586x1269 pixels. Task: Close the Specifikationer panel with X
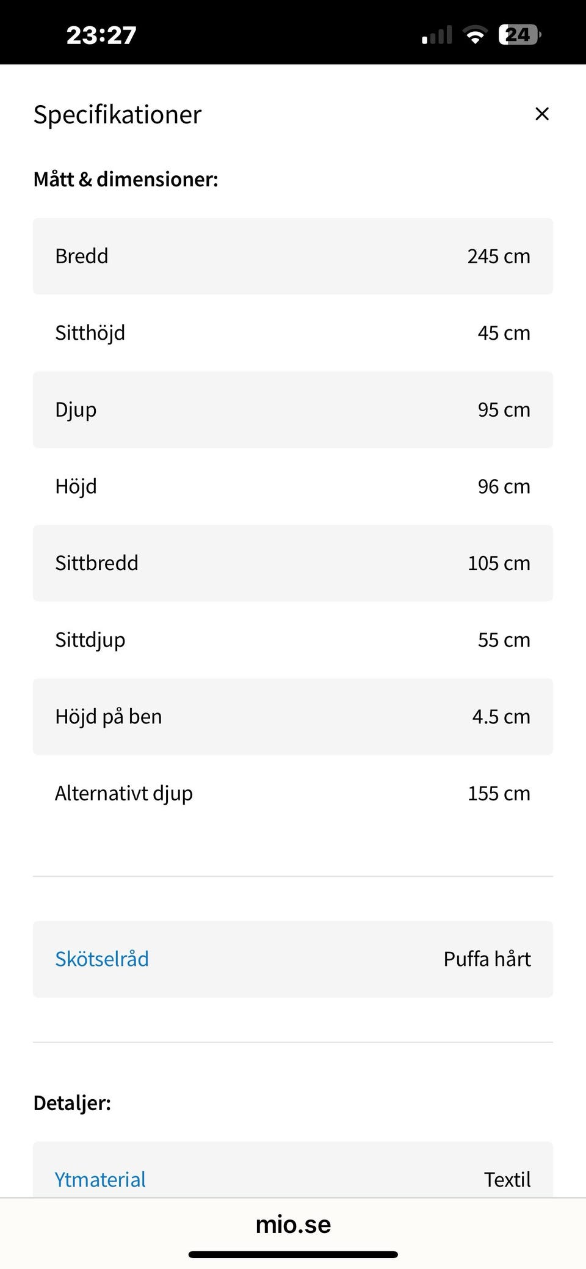point(541,114)
